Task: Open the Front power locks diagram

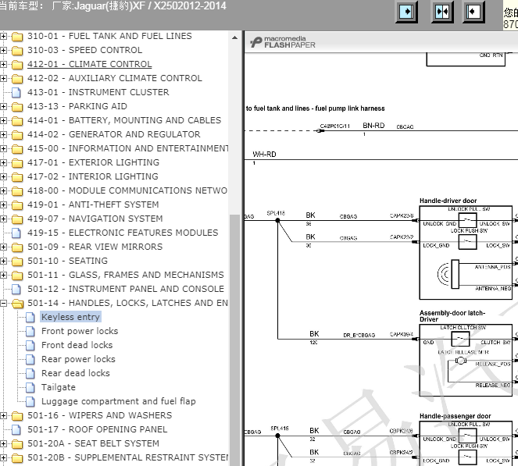Action: (x=80, y=331)
